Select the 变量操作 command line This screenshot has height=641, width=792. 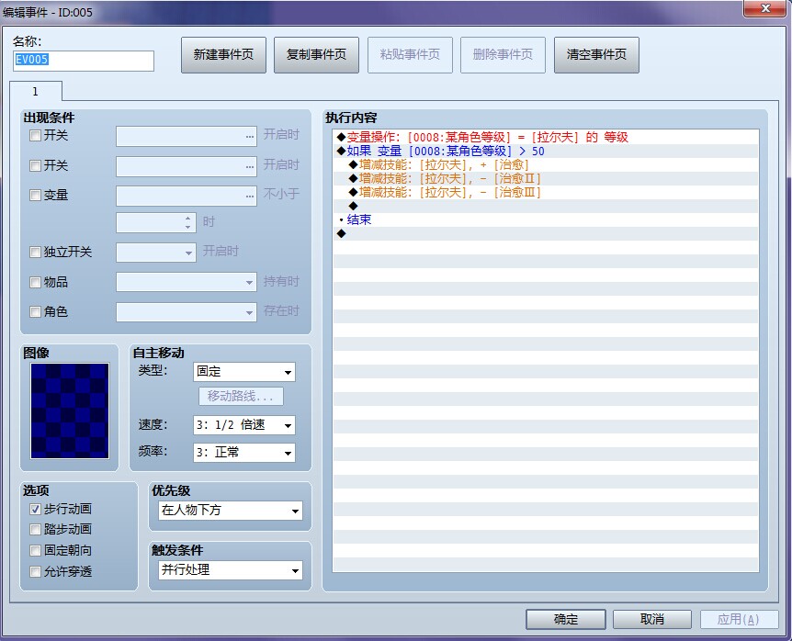coord(546,137)
